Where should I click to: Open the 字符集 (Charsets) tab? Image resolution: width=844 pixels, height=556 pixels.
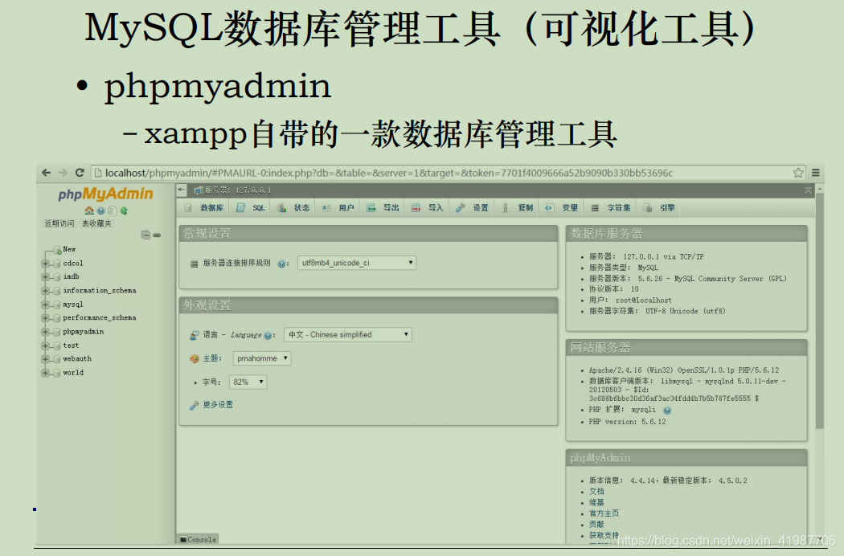[x=611, y=208]
